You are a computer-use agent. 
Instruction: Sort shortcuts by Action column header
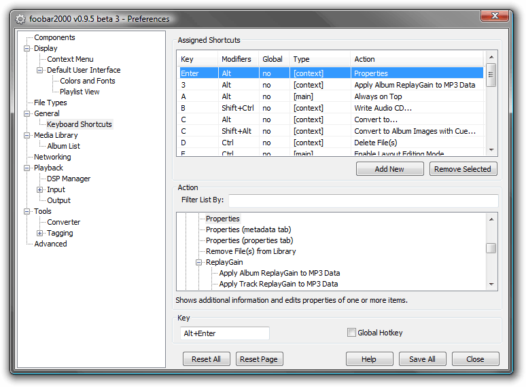pos(417,59)
